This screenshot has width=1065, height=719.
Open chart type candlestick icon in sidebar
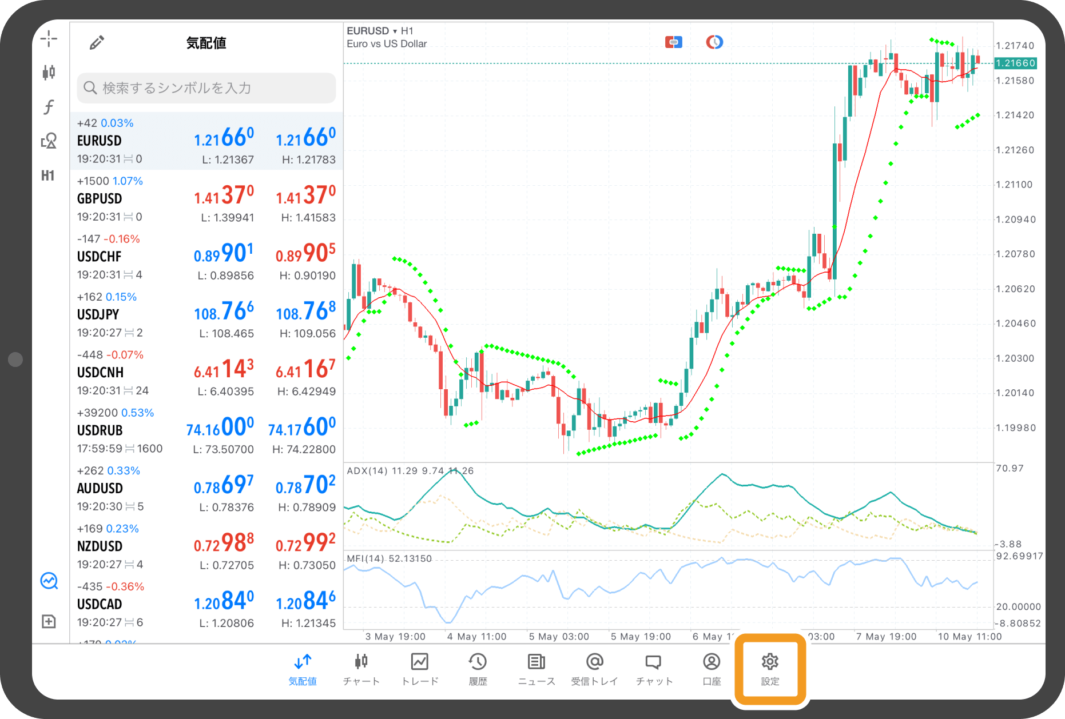(x=49, y=73)
